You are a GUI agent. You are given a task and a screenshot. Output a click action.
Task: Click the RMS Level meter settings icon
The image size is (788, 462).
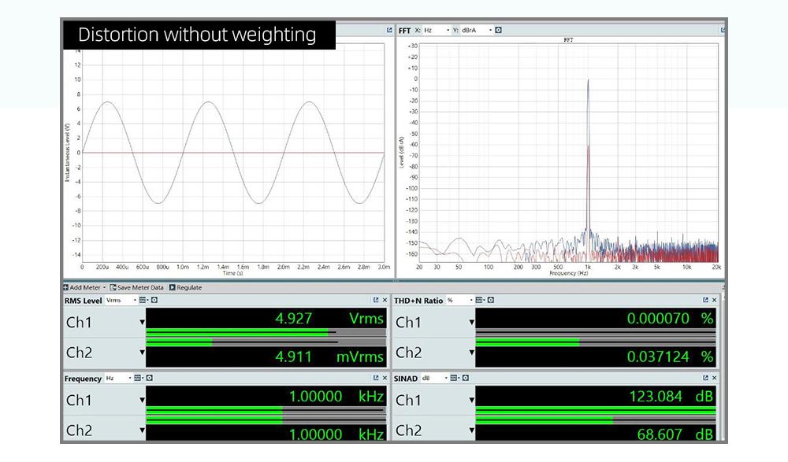(x=154, y=300)
